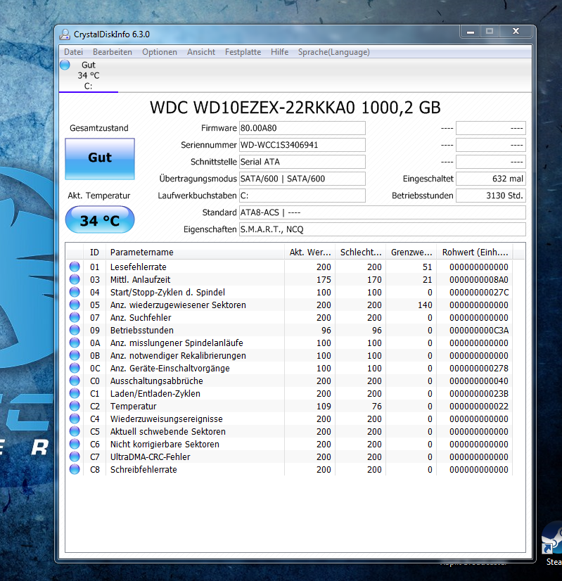Select raw value 000000000278
This screenshot has height=581, width=562.
tap(478, 368)
